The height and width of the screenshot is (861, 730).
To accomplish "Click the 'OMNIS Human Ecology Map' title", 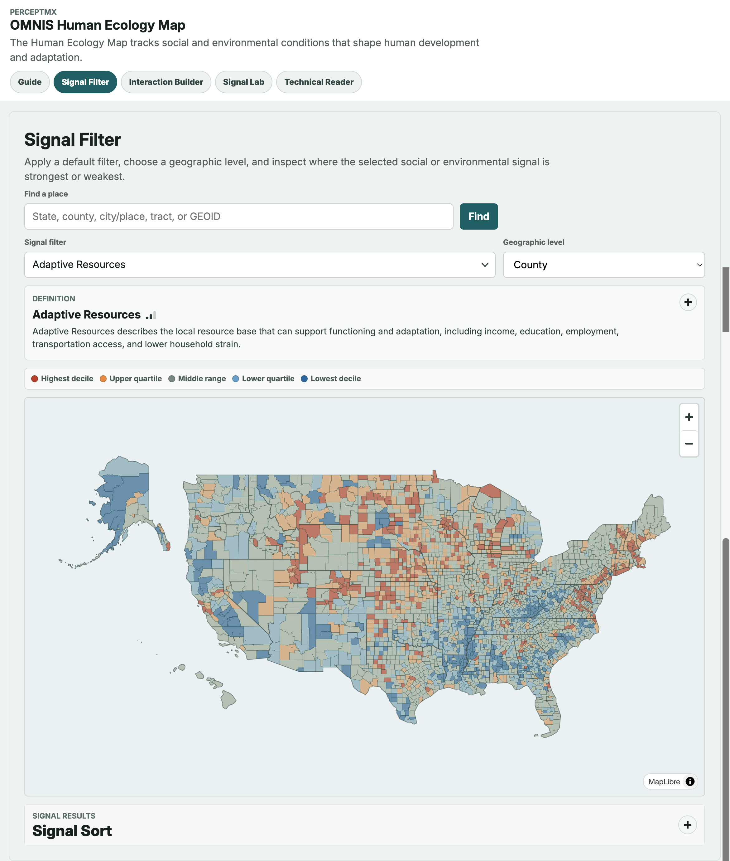I will tap(98, 25).
